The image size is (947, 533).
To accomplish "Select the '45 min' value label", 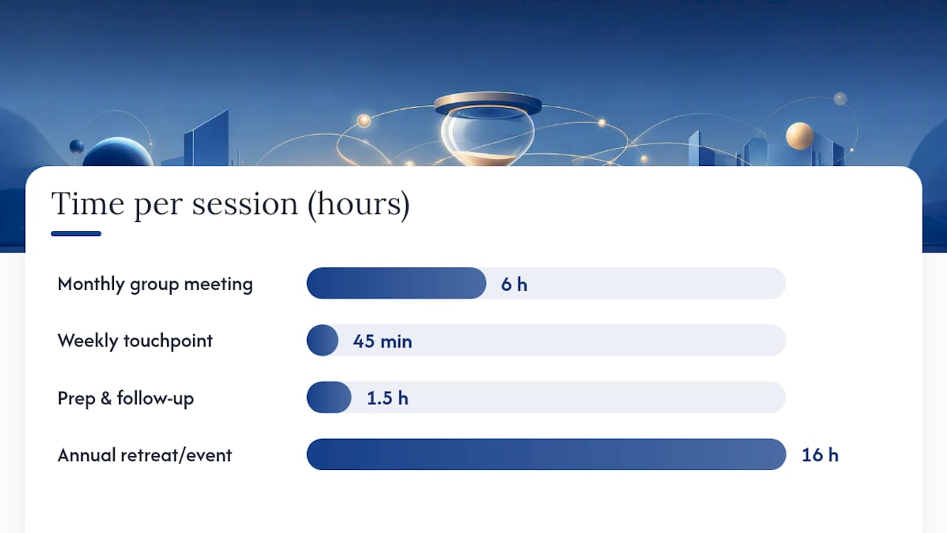I will point(382,341).
